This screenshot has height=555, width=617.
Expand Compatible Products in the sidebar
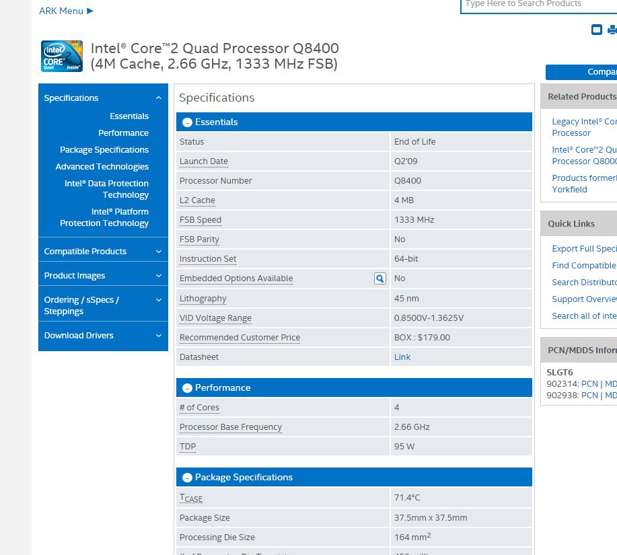(103, 252)
